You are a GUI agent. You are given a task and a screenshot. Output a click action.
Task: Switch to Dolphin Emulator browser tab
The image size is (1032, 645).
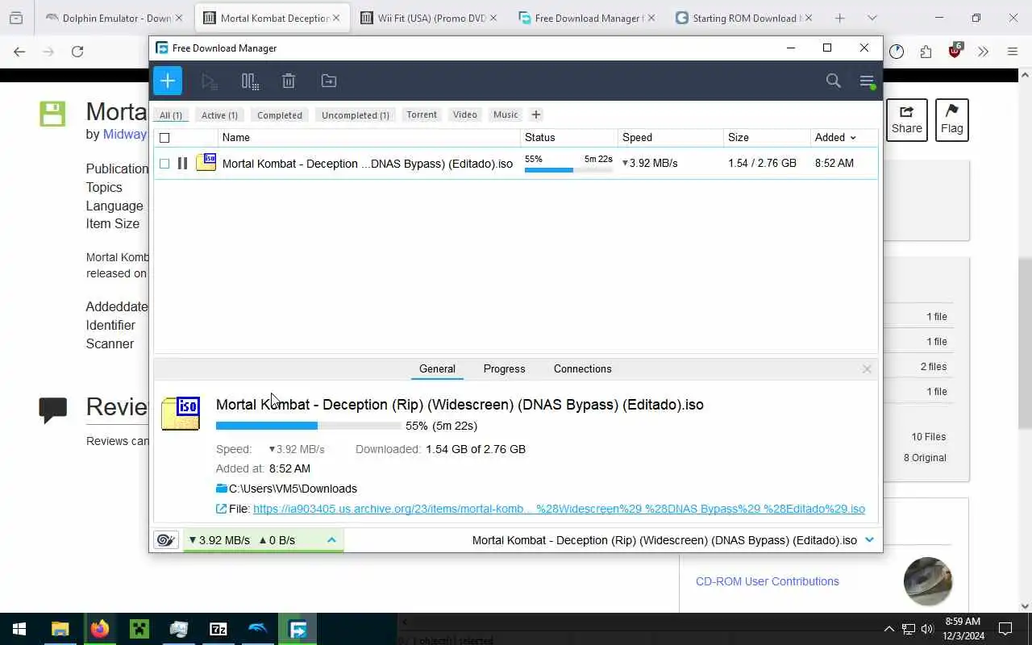[116, 18]
